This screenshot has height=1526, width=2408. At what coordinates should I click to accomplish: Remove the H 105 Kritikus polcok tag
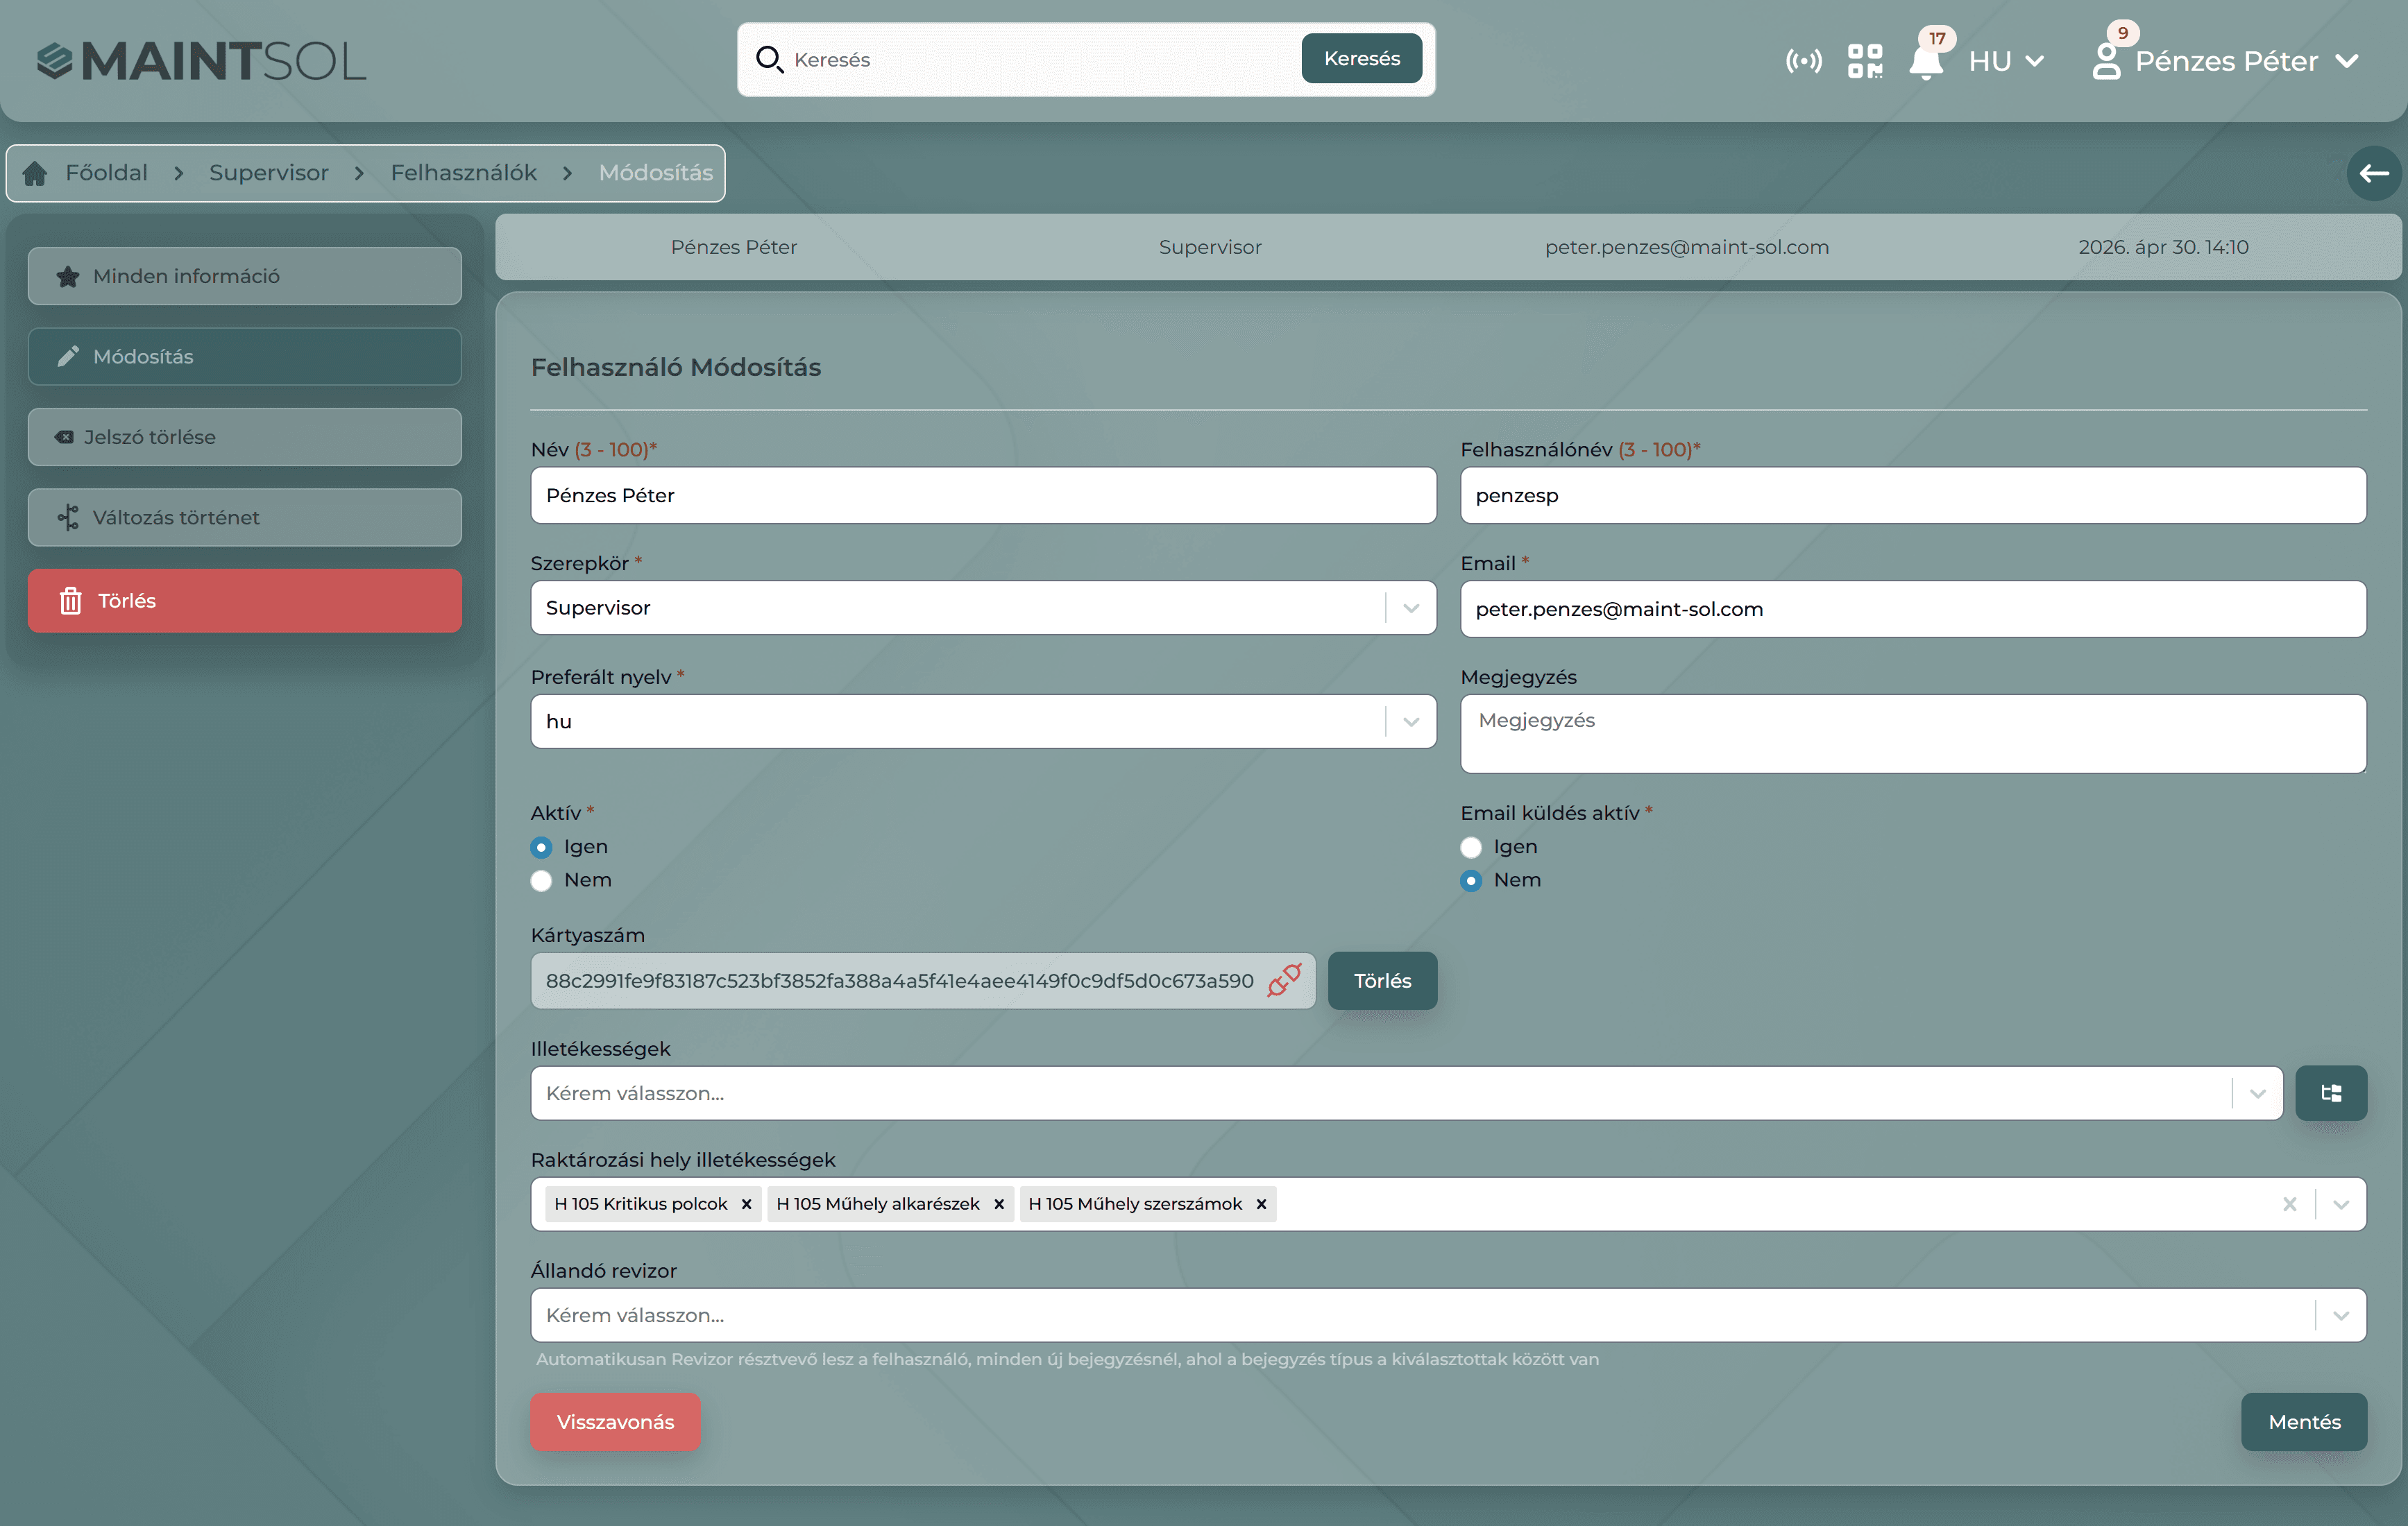[x=746, y=1204]
